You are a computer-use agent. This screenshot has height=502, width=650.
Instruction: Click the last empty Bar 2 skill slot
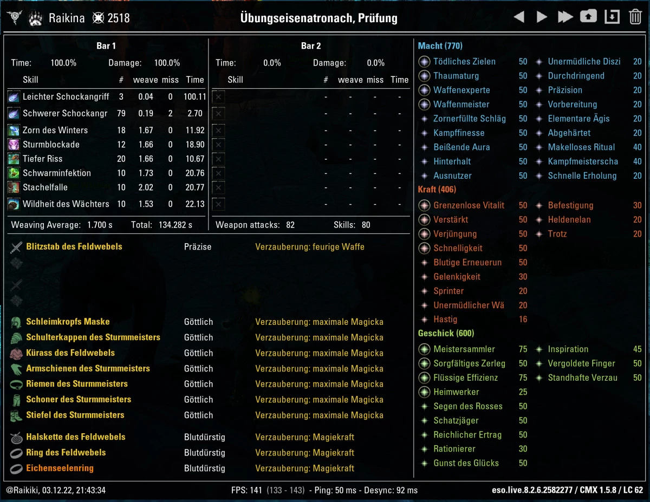coord(218,205)
